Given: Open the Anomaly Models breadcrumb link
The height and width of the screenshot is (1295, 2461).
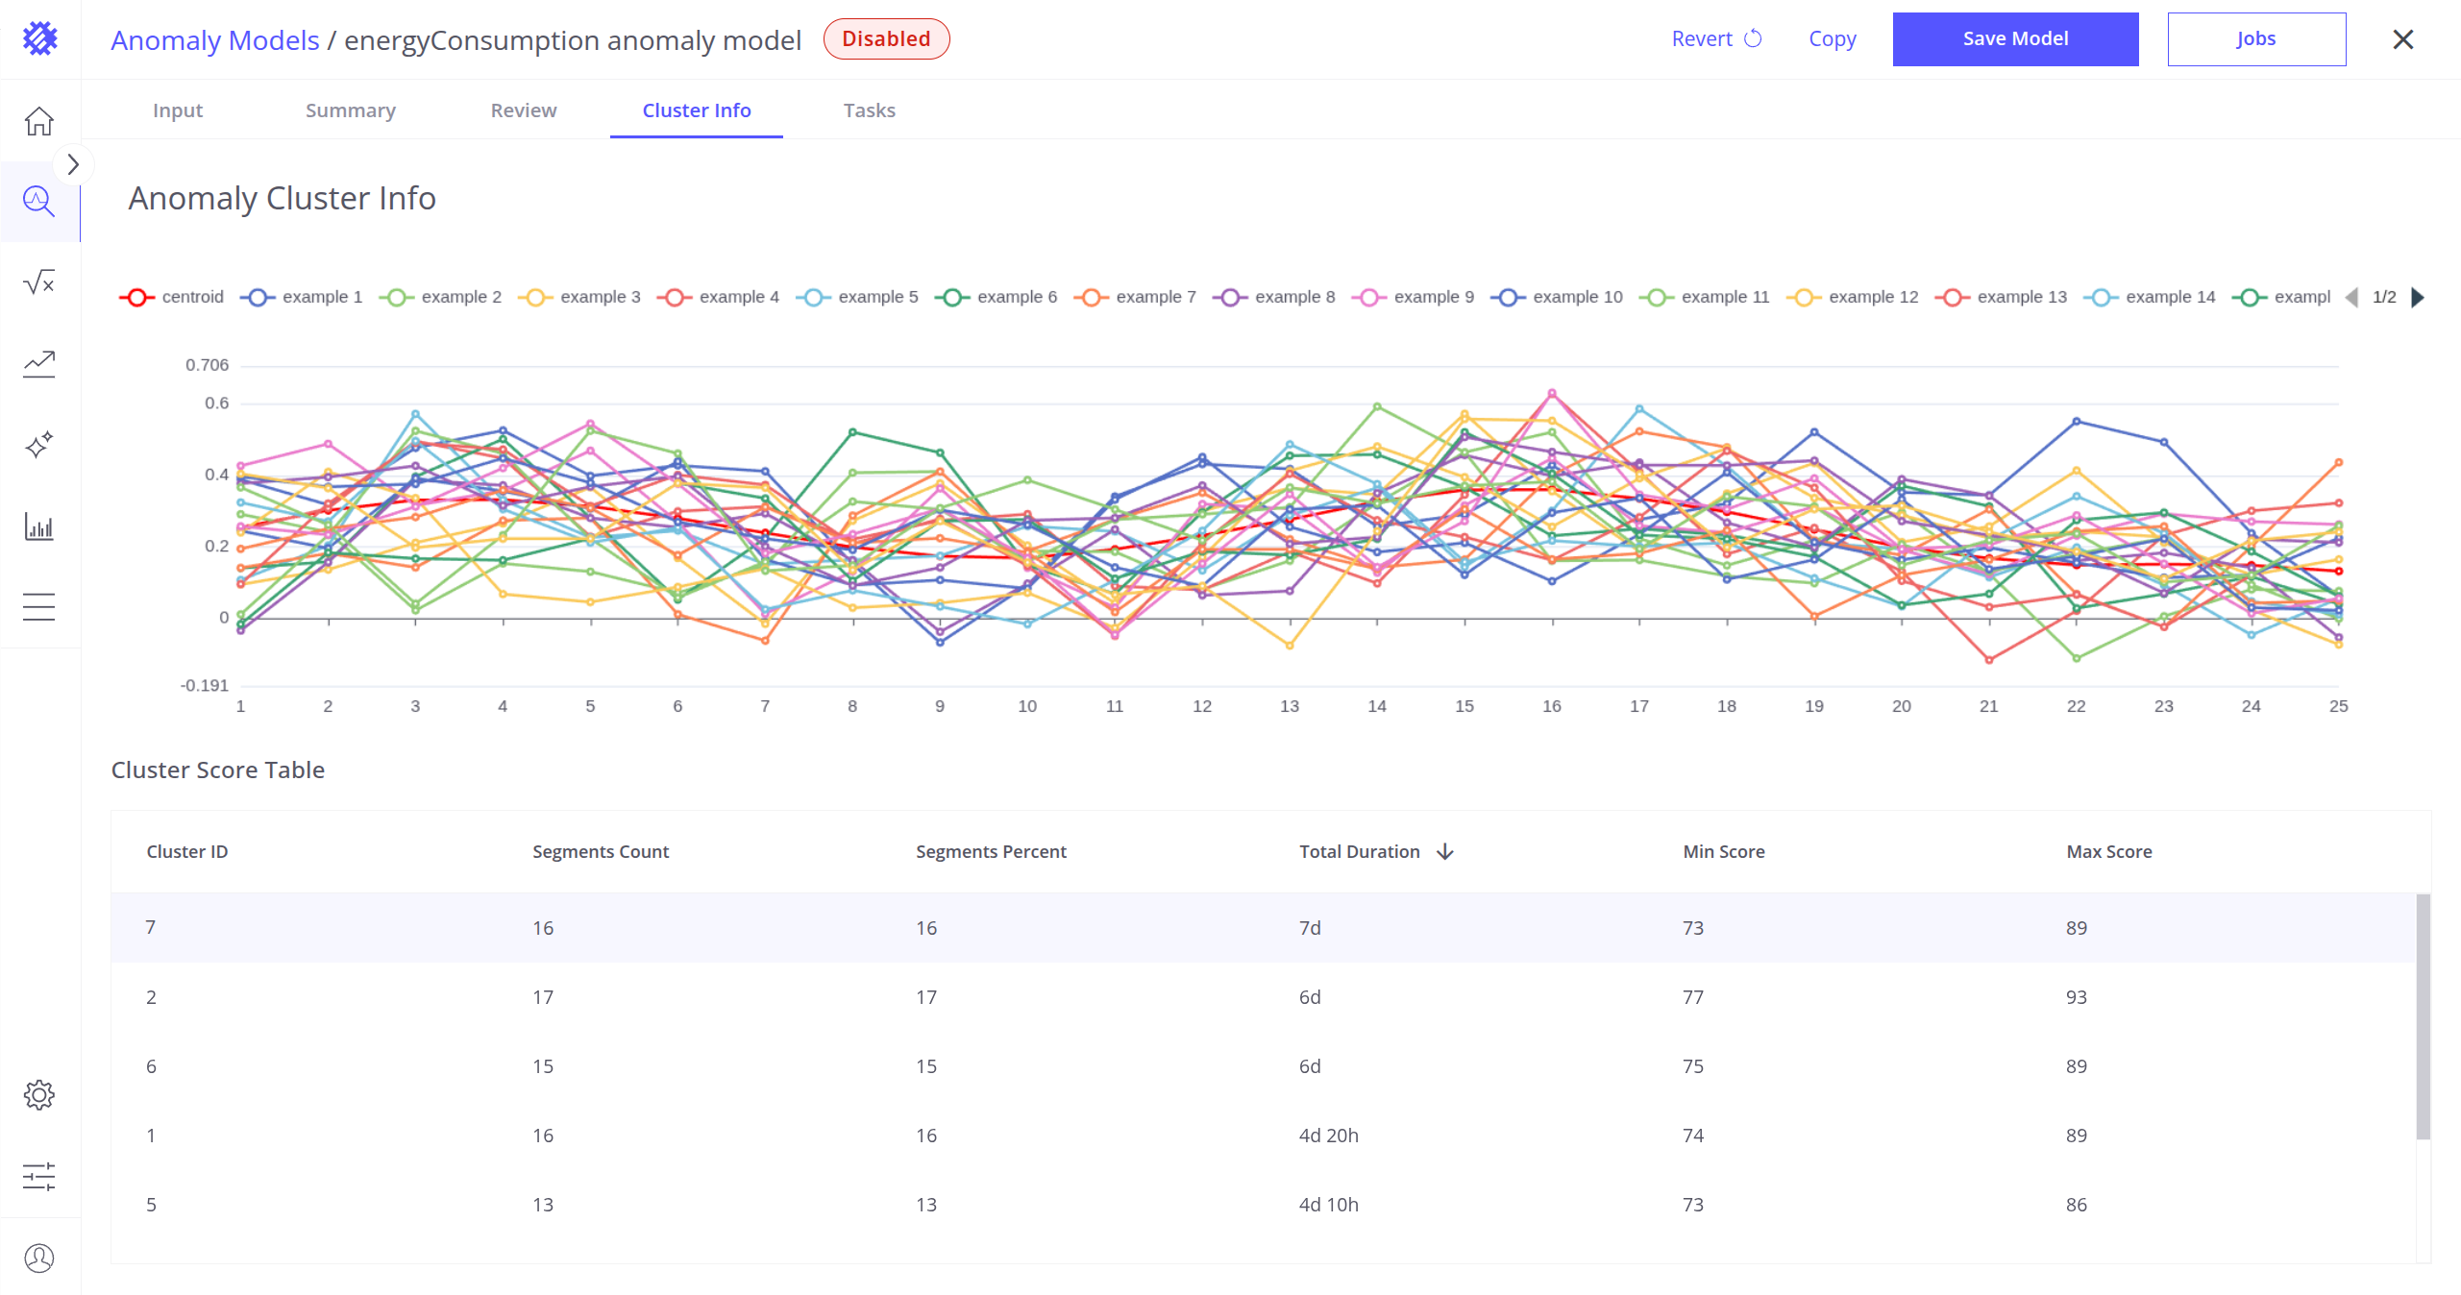Looking at the screenshot, I should coord(215,40).
